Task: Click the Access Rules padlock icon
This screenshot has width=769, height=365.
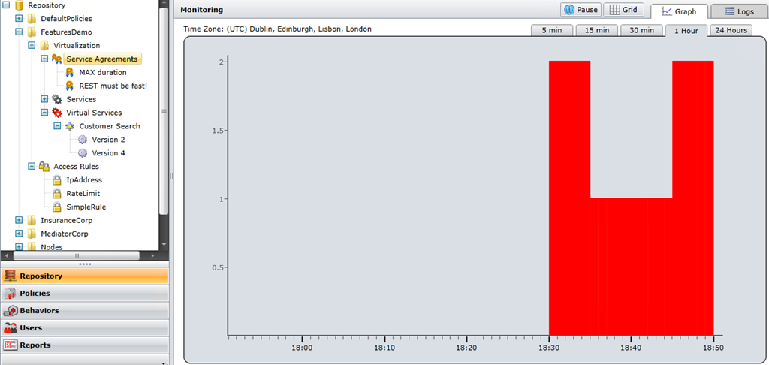Action: [x=44, y=167]
